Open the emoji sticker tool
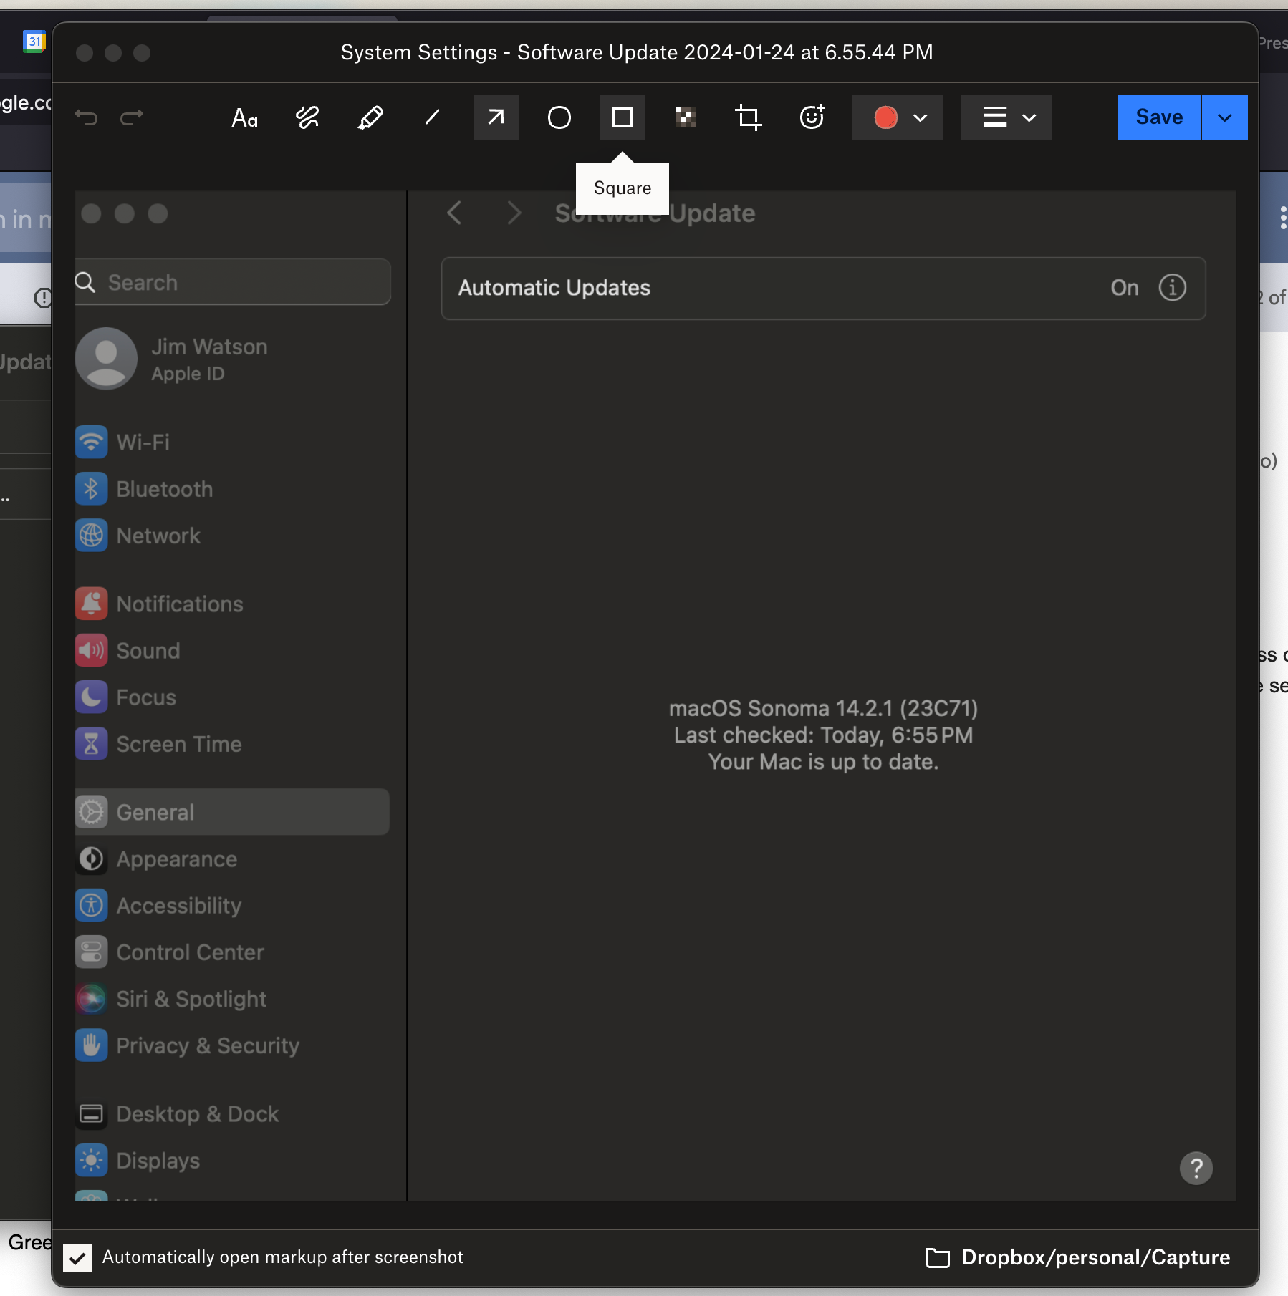 point(812,117)
